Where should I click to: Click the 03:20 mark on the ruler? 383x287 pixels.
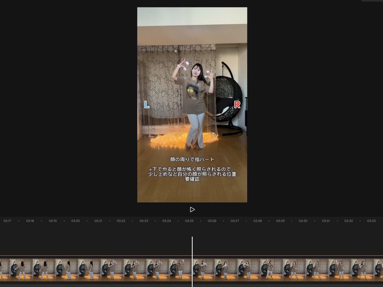point(76,221)
